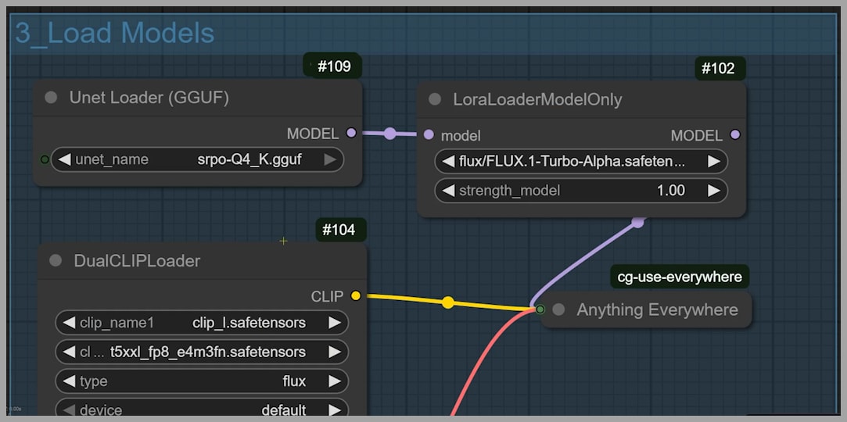This screenshot has height=422, width=847.
Task: Collapse the LoraLoaderModelOnly node dot
Action: (435, 99)
